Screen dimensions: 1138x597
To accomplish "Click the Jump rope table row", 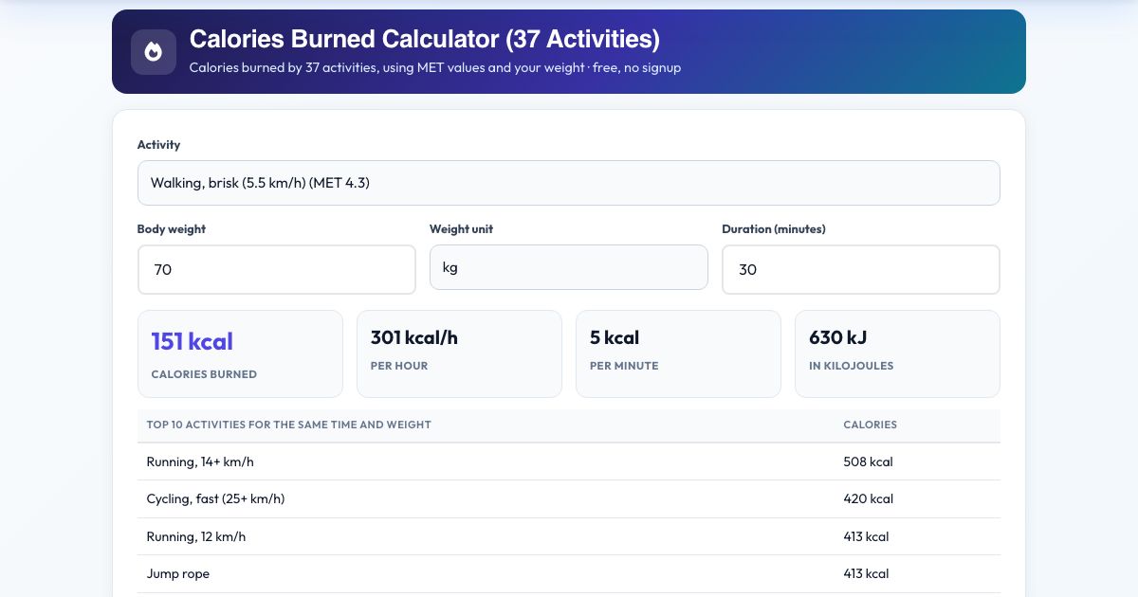I will 569,573.
